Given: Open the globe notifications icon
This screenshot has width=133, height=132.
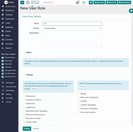Looking at the screenshot, I should pos(77,2).
